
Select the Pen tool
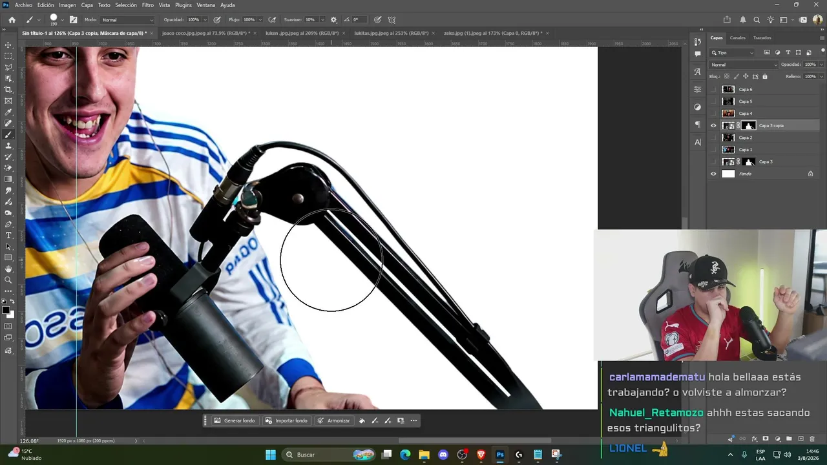pyautogui.click(x=8, y=224)
